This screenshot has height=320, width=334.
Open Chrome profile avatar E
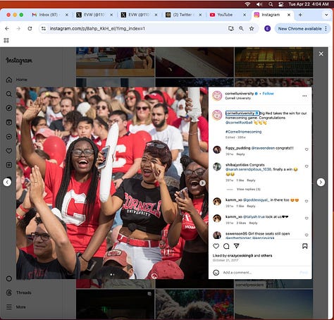pyautogui.click(x=267, y=28)
